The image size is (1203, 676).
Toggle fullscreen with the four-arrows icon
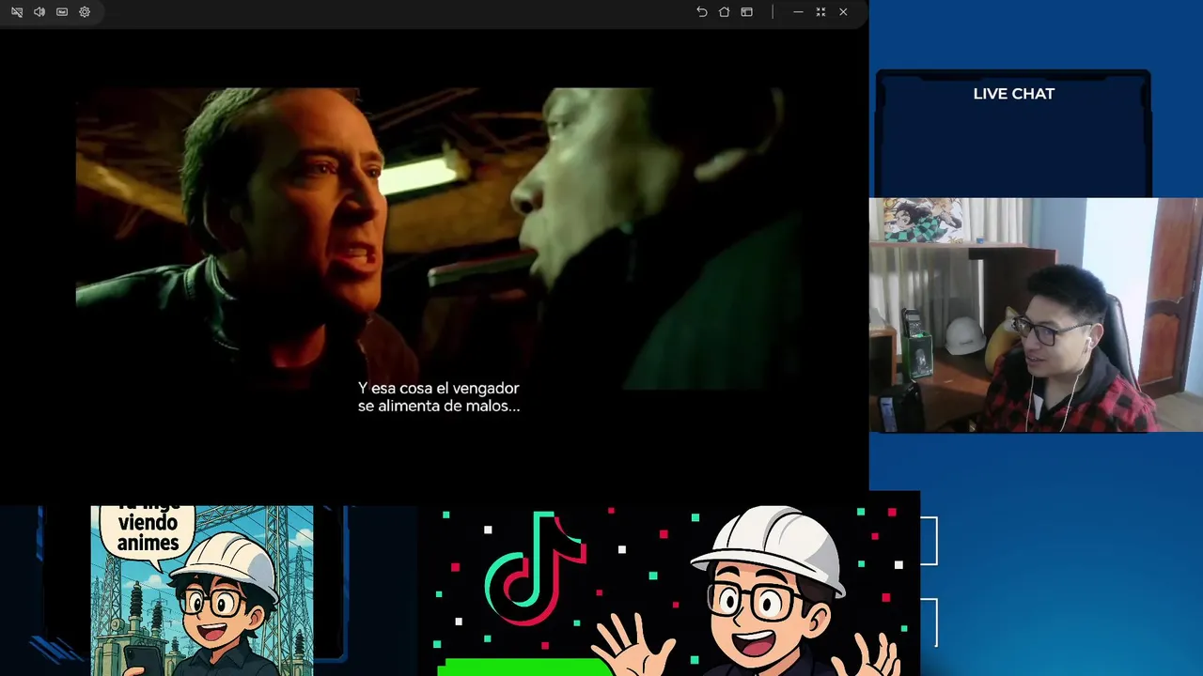[820, 12]
